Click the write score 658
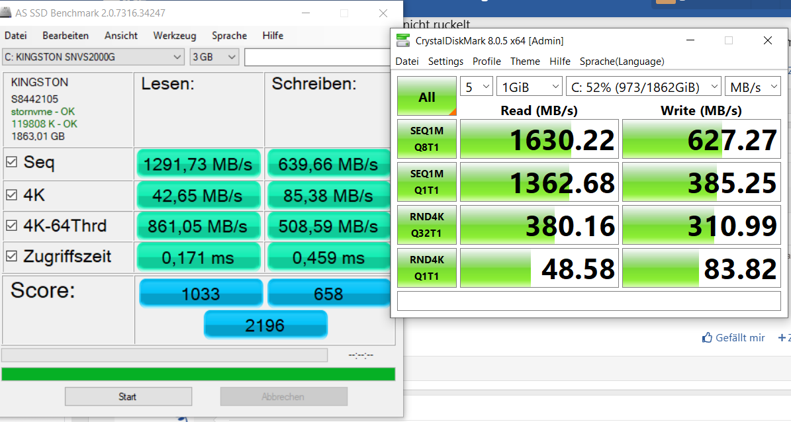The height and width of the screenshot is (422, 791). pos(329,293)
